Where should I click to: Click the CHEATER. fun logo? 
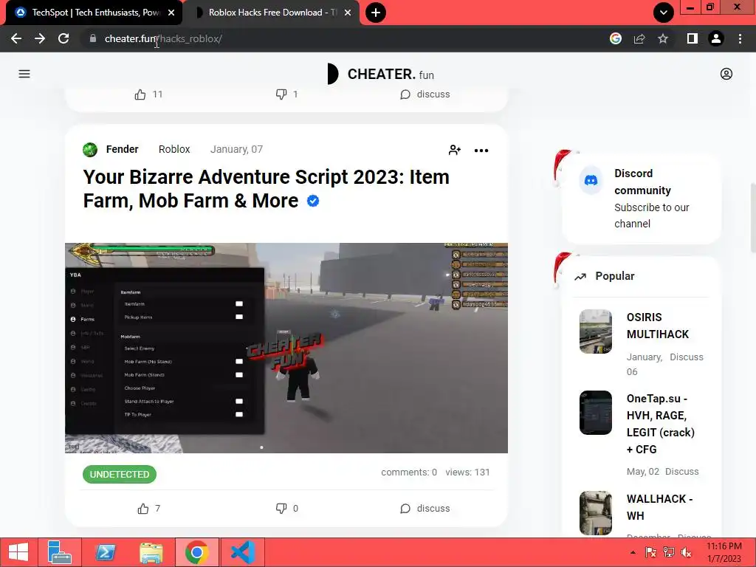(380, 74)
